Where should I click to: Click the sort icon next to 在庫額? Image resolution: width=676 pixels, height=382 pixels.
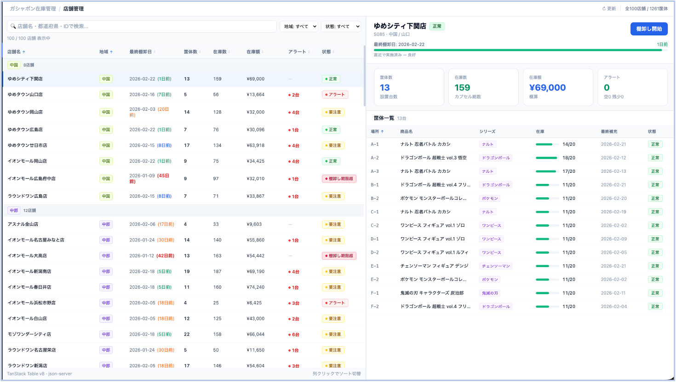point(262,52)
